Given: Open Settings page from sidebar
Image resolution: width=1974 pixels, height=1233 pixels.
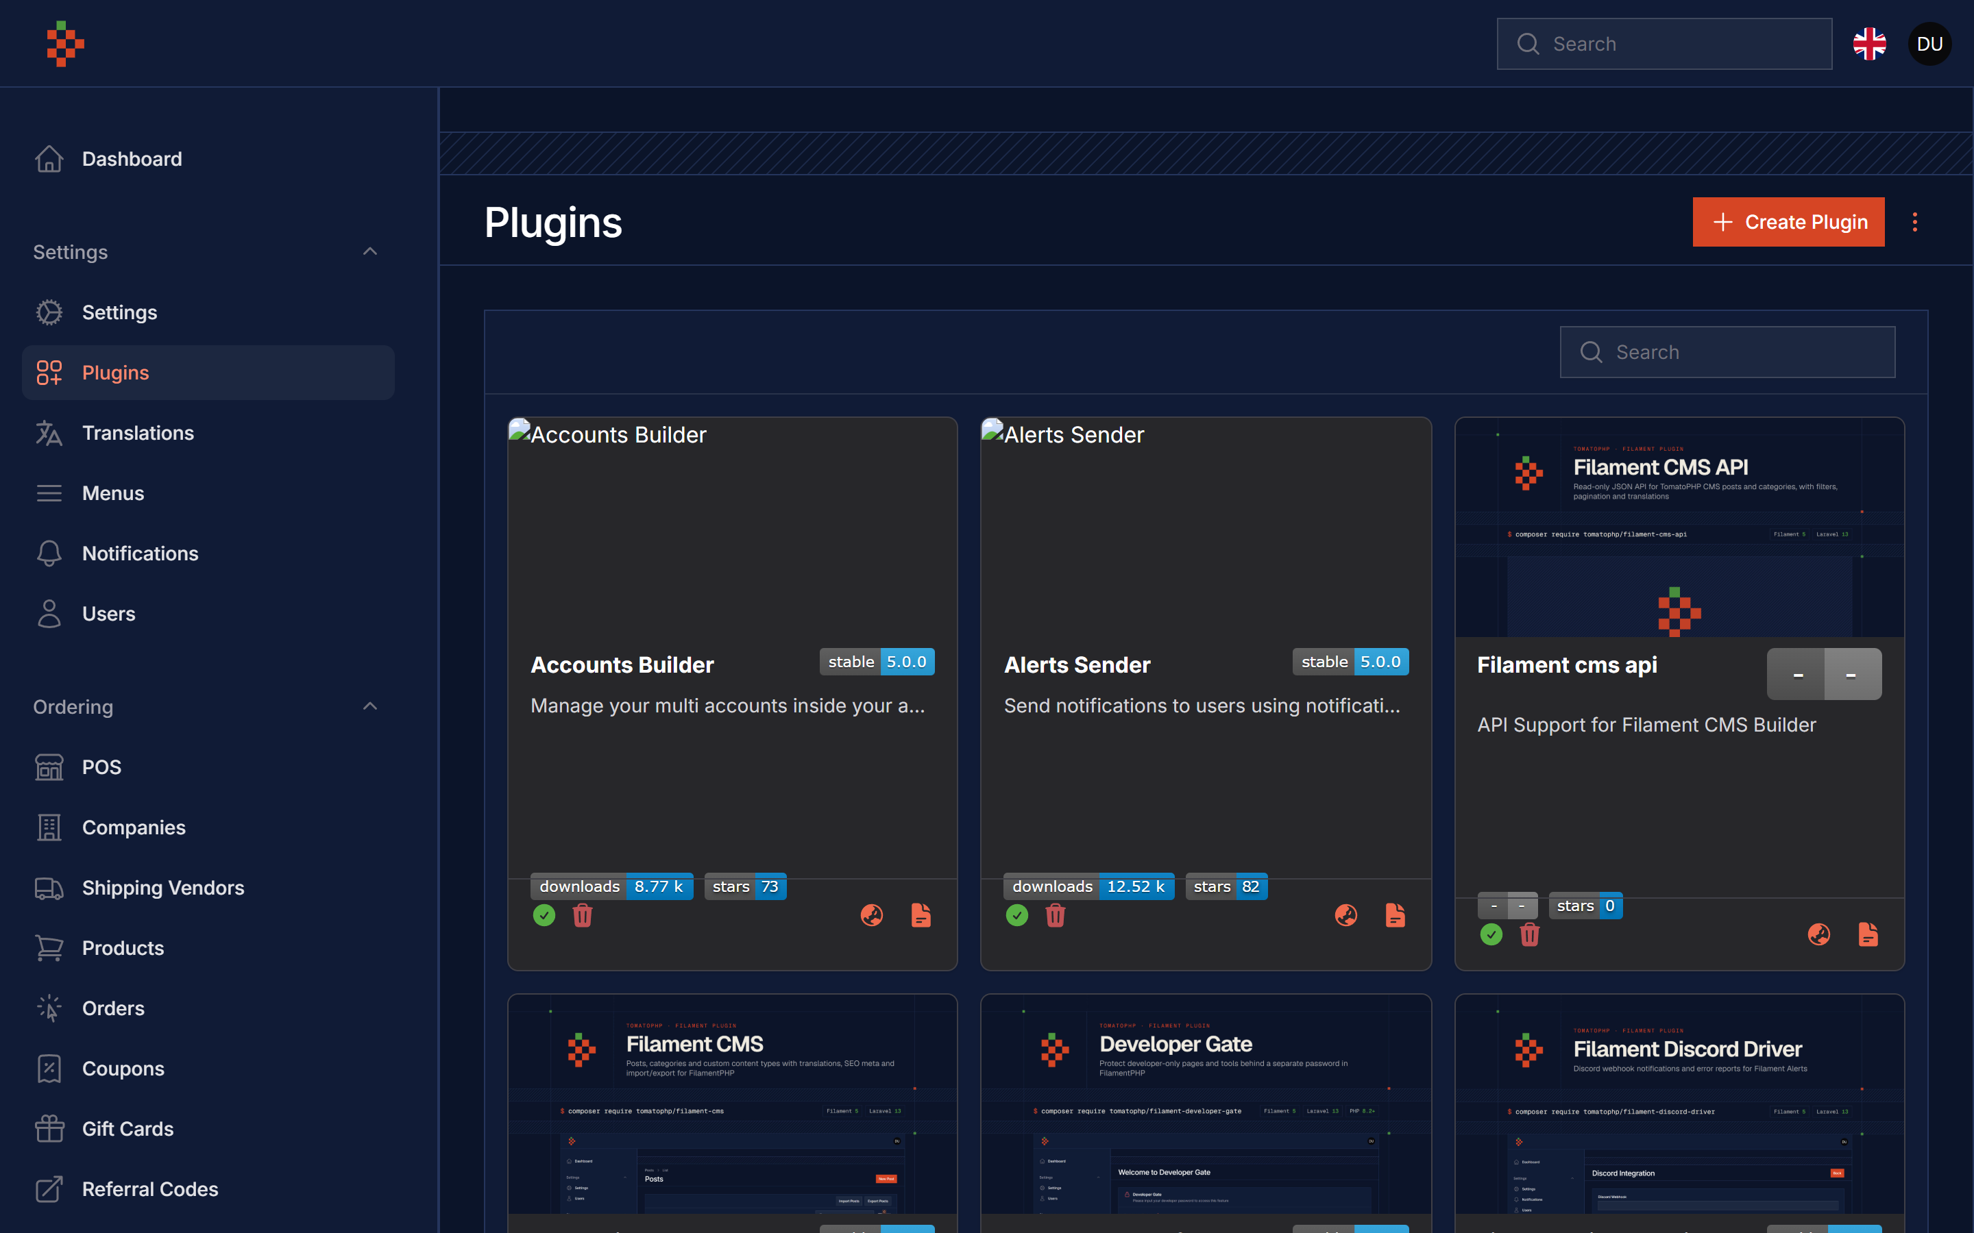Looking at the screenshot, I should coord(208,312).
